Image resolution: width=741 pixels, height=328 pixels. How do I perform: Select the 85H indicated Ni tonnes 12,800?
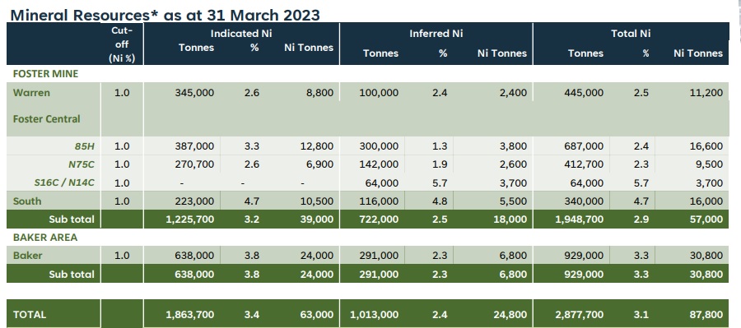coord(317,146)
